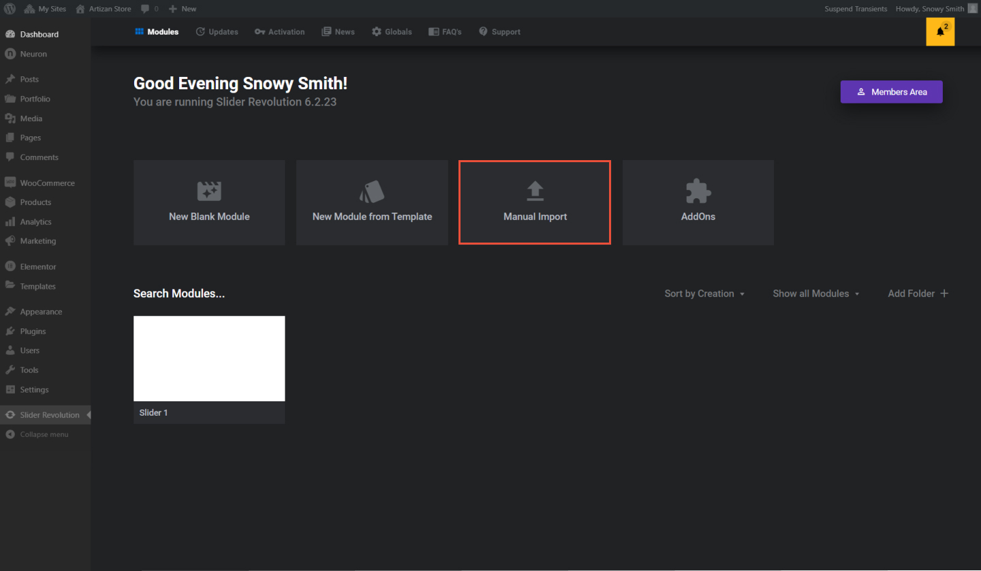Open Manual Import
981x571 pixels.
(x=535, y=202)
